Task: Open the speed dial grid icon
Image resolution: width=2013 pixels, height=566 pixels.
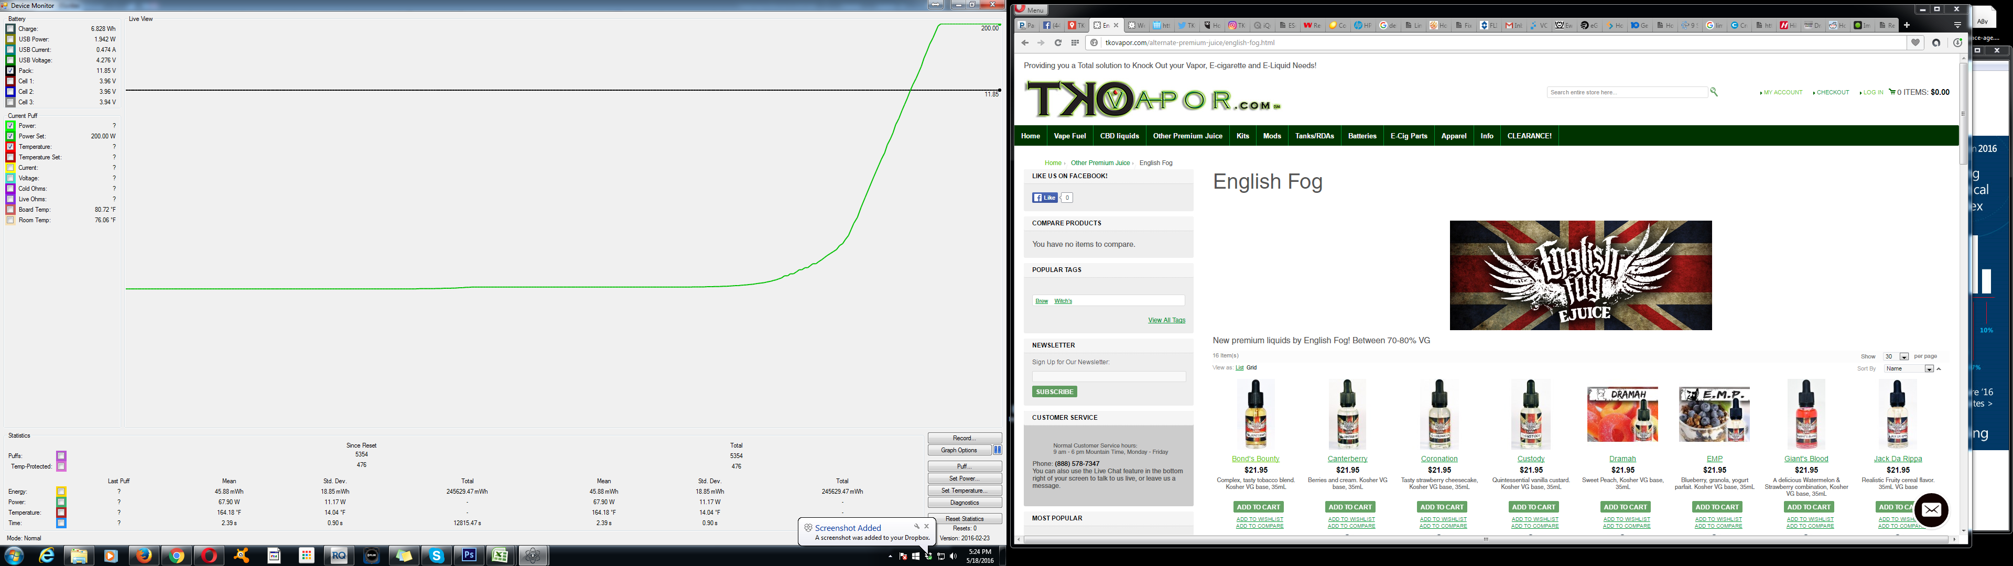Action: coord(1075,43)
